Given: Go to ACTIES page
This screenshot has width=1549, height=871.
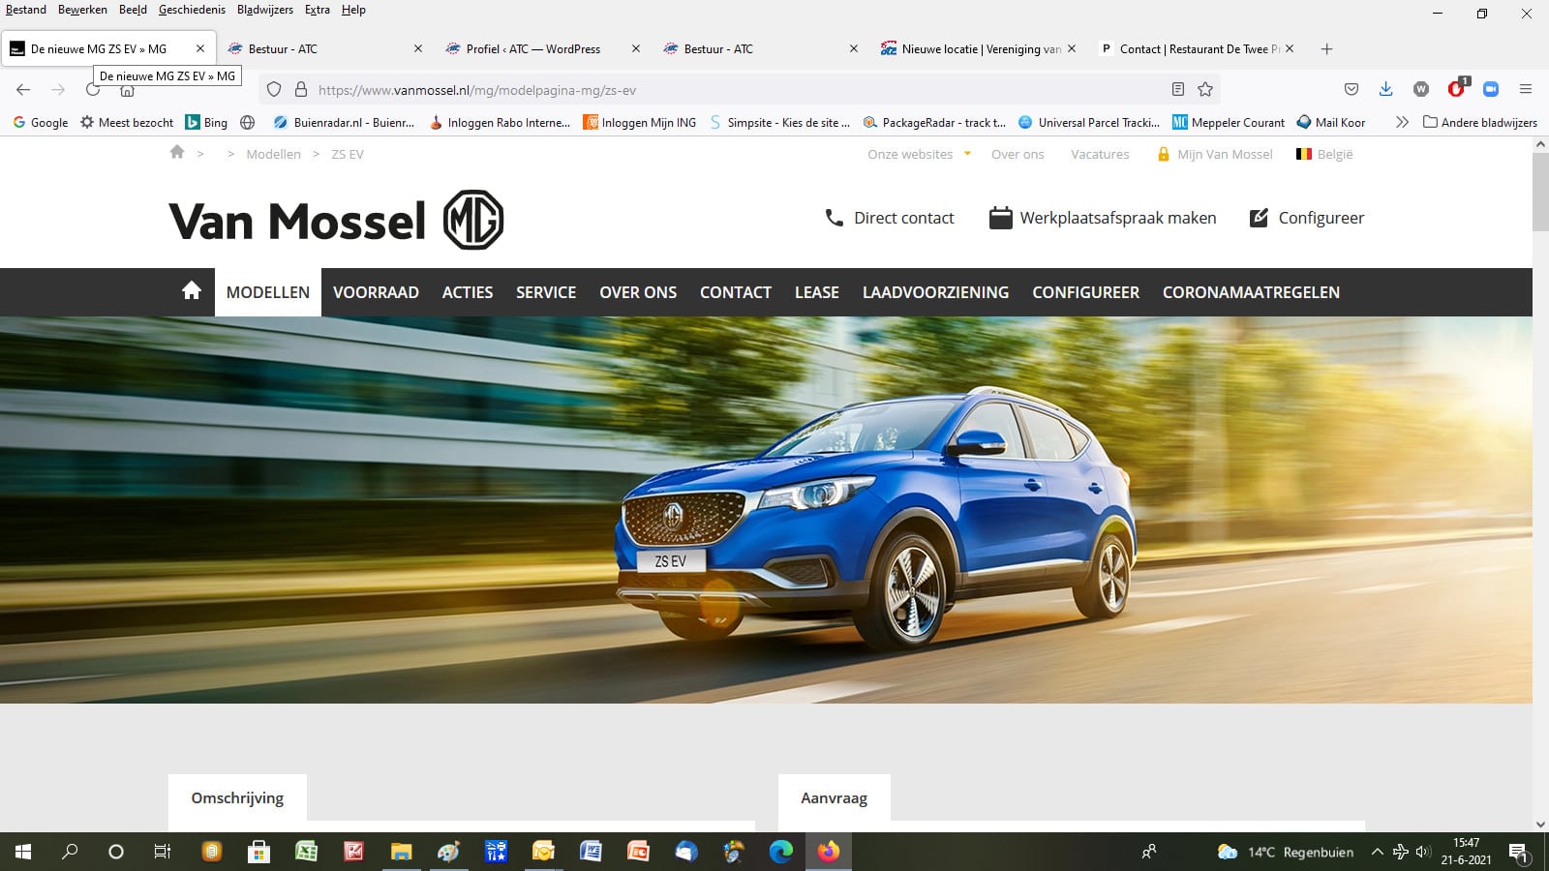Looking at the screenshot, I should (468, 292).
